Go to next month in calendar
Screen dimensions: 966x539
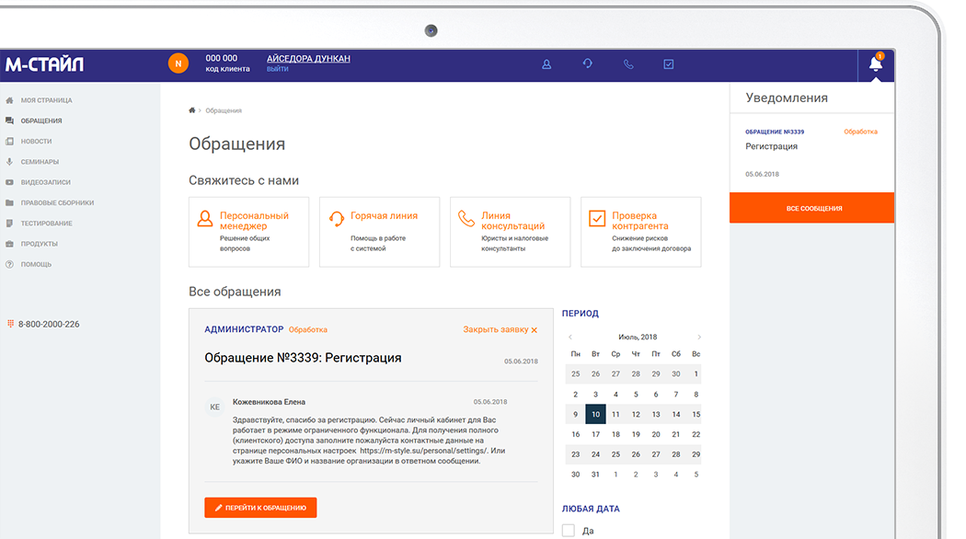pyautogui.click(x=698, y=337)
